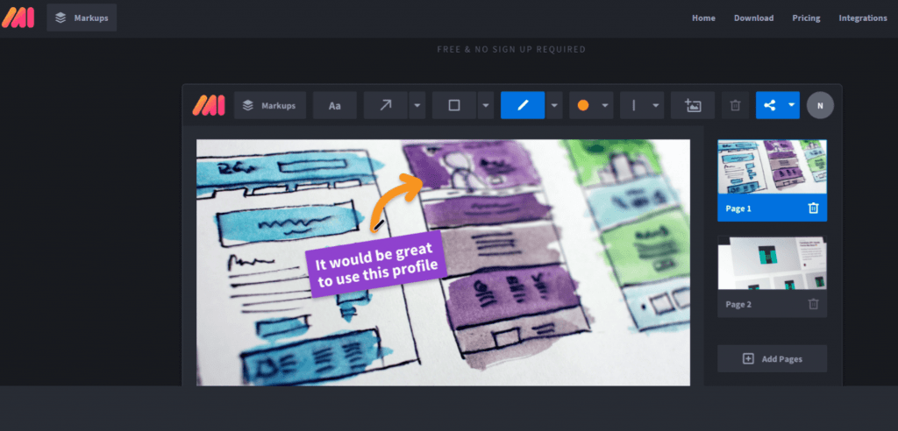Screen dimensions: 898x431
Task: Expand the rectangle shape options dropdown
Action: coord(486,105)
